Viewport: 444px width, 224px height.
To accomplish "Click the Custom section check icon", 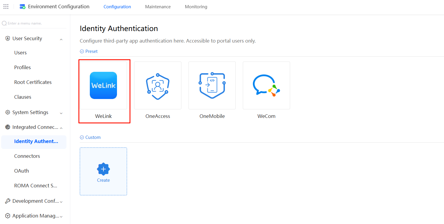I will pos(82,137).
